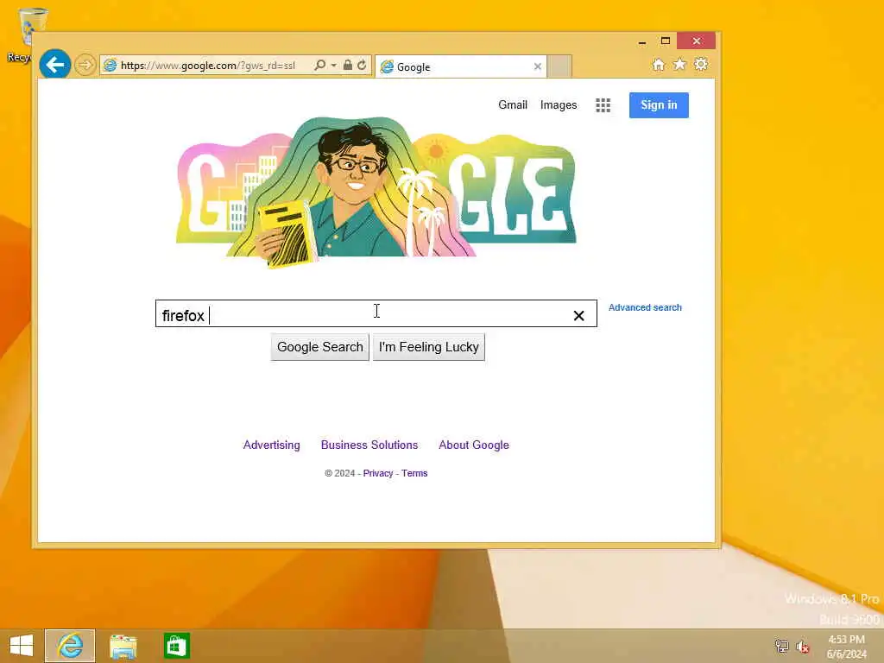Click the page favicon in address bar
The height and width of the screenshot is (663, 884).
coord(110,66)
